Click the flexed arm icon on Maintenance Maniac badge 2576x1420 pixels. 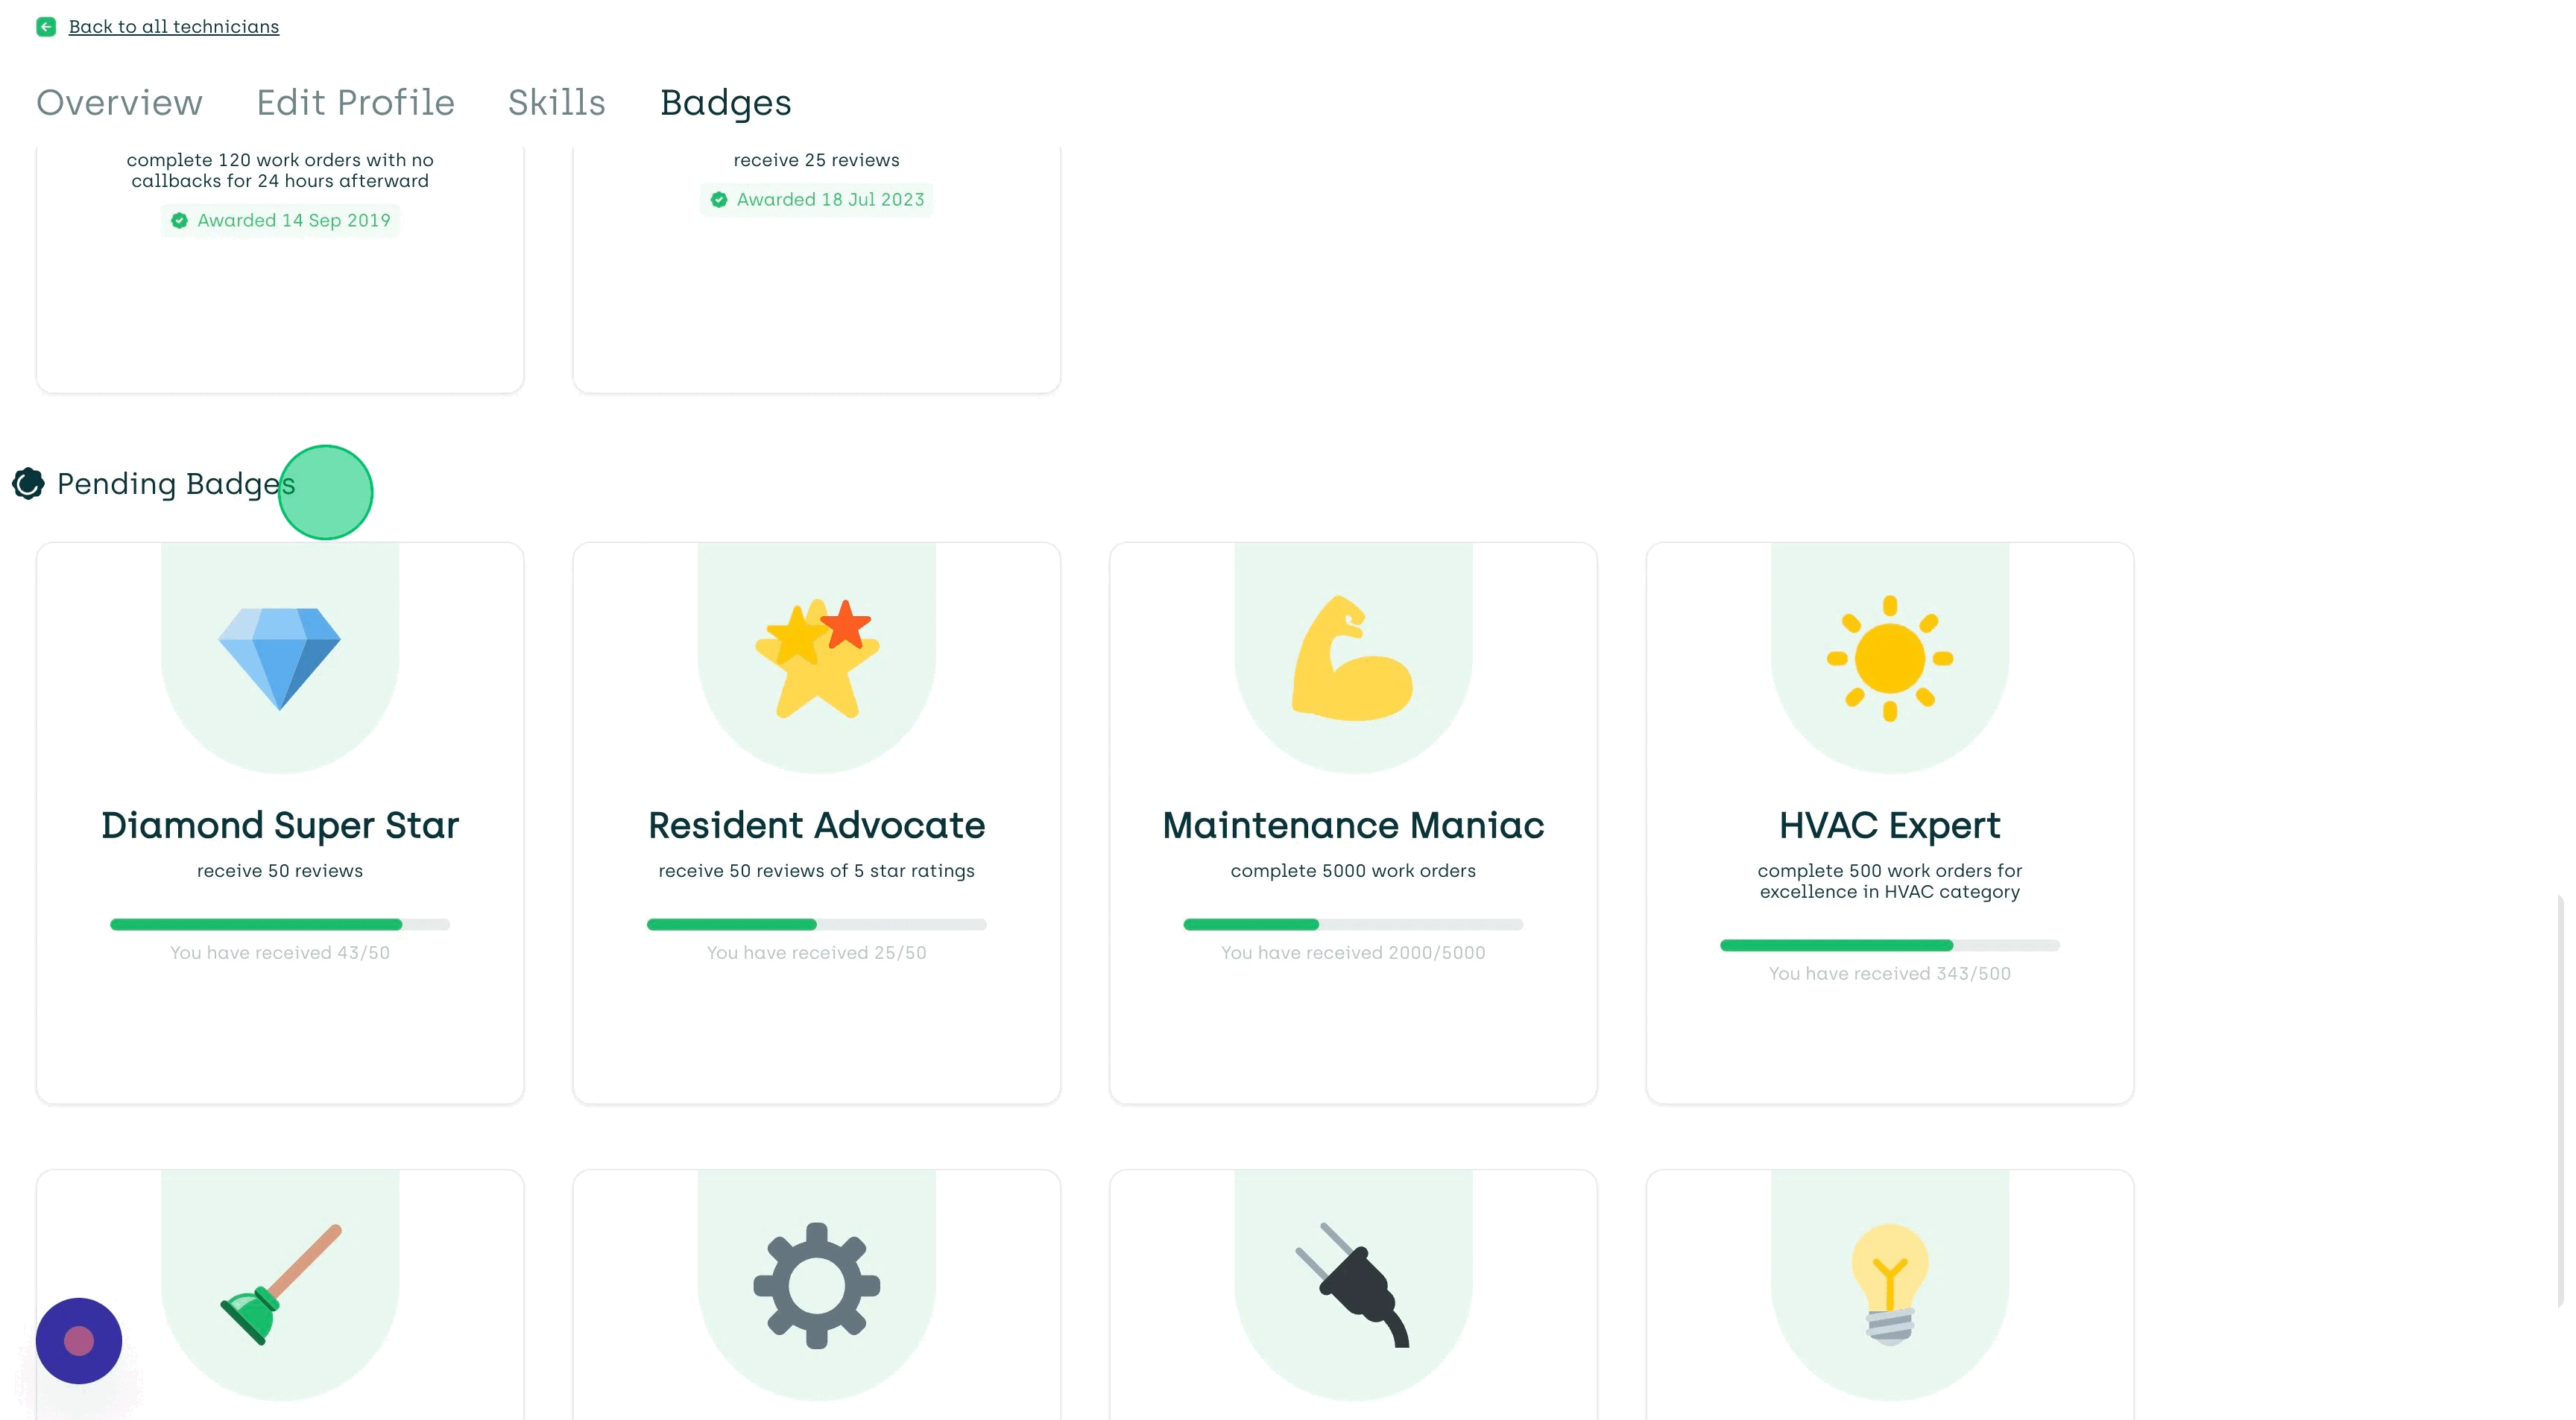[1352, 656]
